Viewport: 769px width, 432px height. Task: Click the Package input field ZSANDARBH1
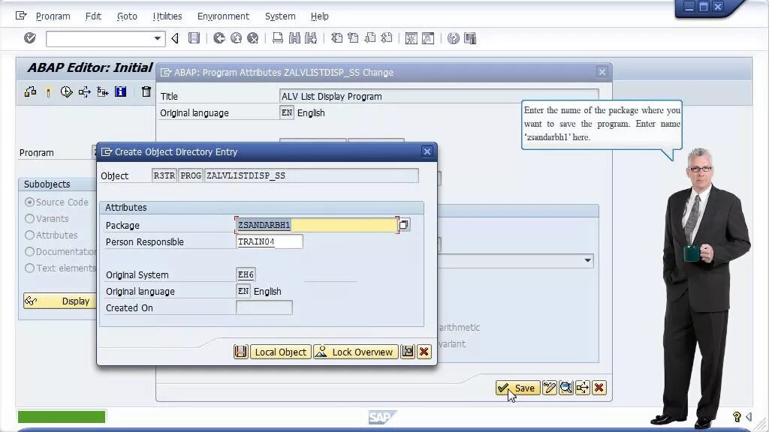316,225
